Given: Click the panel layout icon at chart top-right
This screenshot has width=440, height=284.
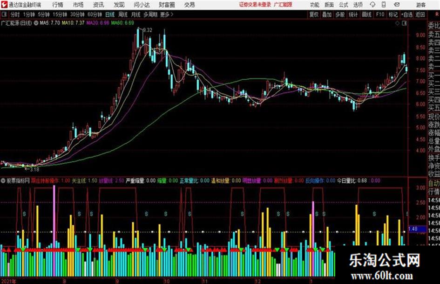Looking at the screenshot, I should [x=404, y=23].
